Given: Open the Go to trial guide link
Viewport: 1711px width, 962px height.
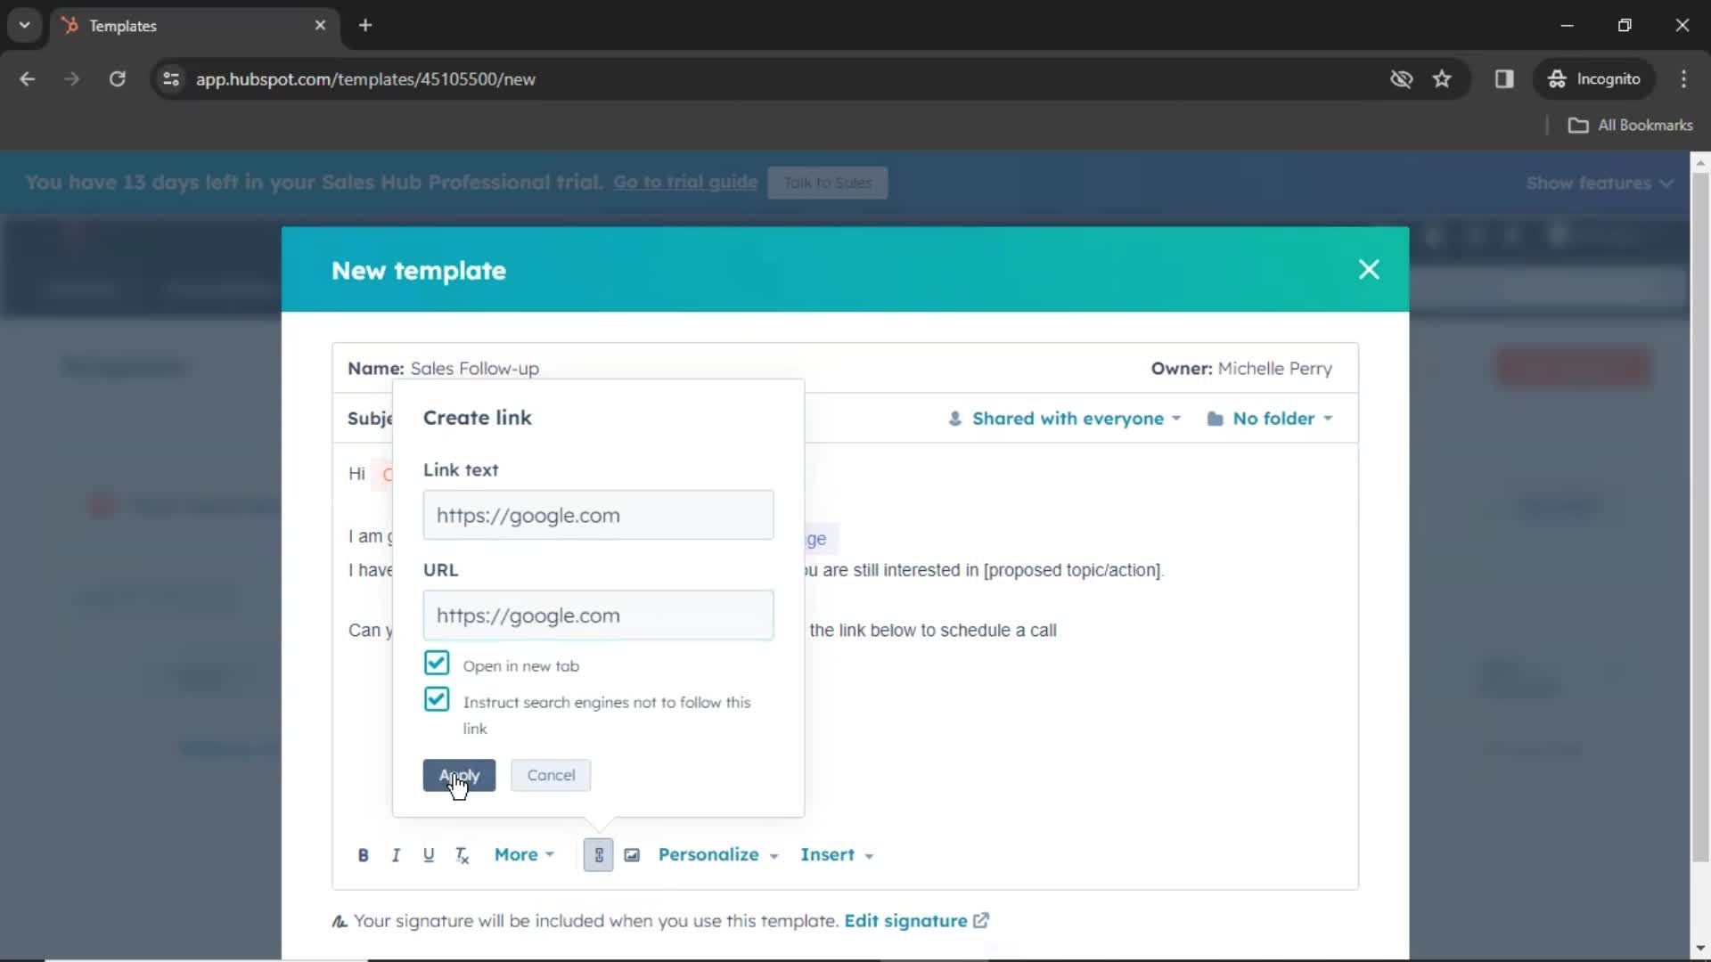Looking at the screenshot, I should [x=685, y=183].
